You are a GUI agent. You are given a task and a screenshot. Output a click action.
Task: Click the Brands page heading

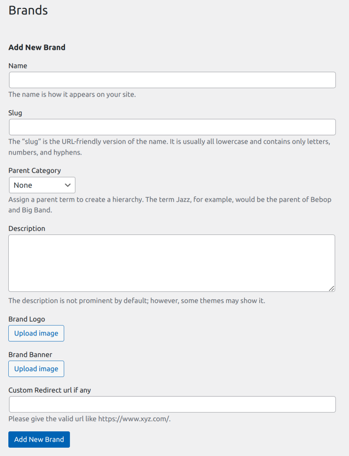28,10
